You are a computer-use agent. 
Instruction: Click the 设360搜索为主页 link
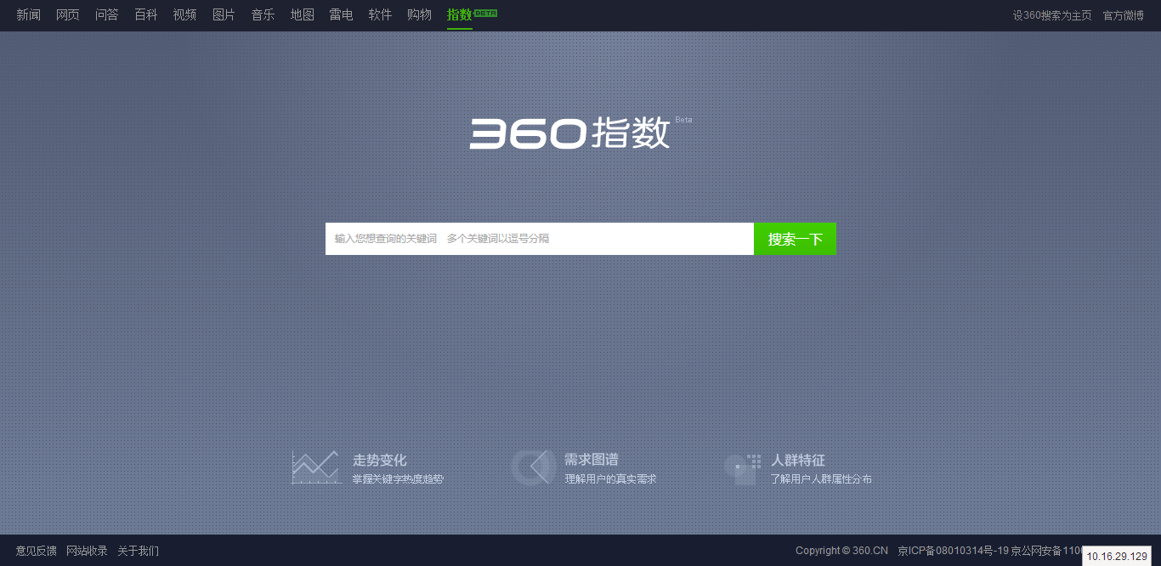[1052, 15]
